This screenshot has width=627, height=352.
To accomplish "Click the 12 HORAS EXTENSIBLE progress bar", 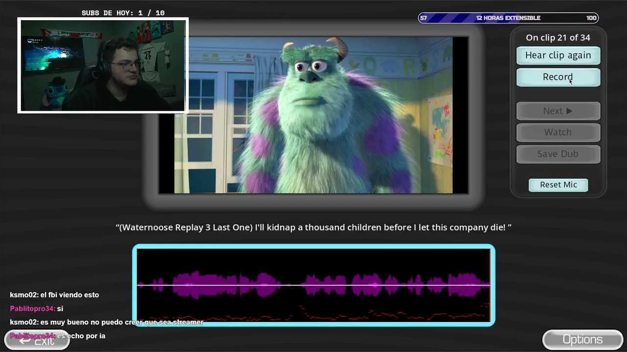I will [x=508, y=18].
